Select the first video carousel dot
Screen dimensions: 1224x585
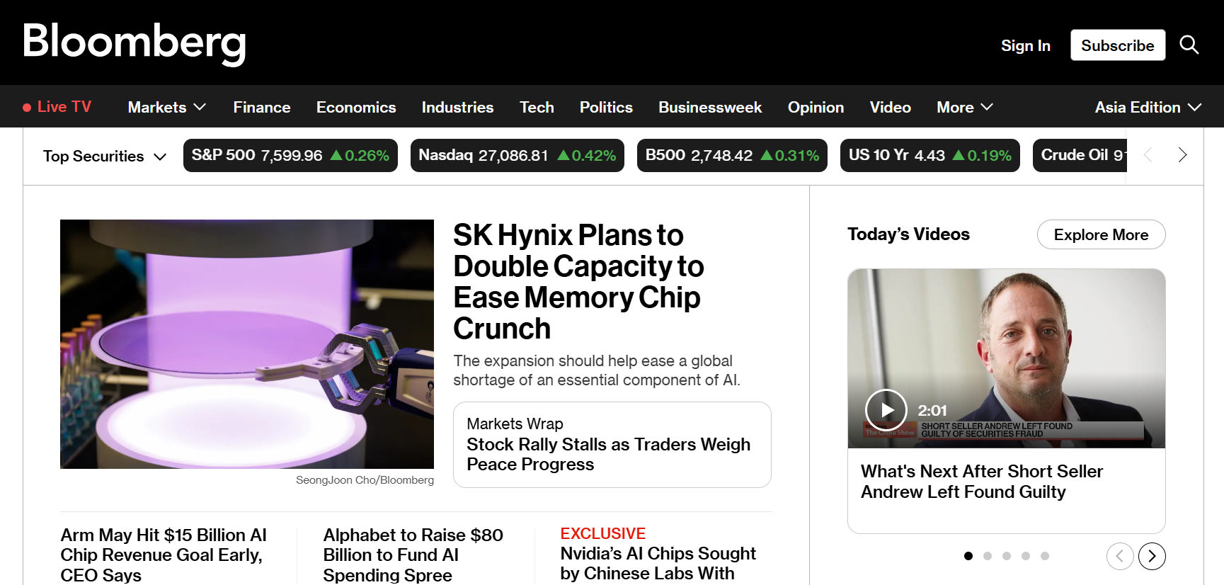tap(968, 556)
